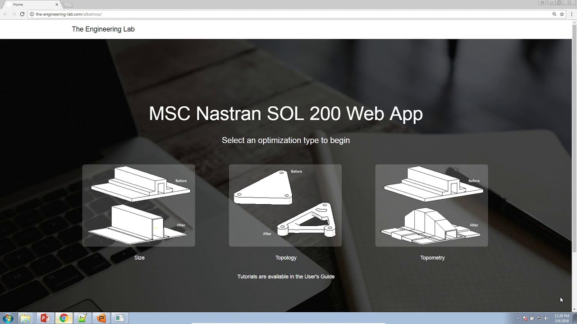Screen dimensions: 577x324
Task: Click the Chrome taskbar icon
Action: coord(64,318)
